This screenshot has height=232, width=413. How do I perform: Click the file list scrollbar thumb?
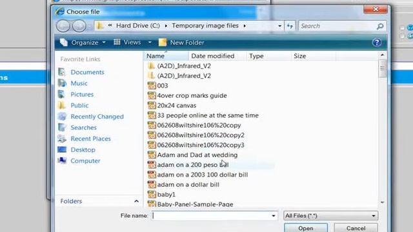coord(383,68)
